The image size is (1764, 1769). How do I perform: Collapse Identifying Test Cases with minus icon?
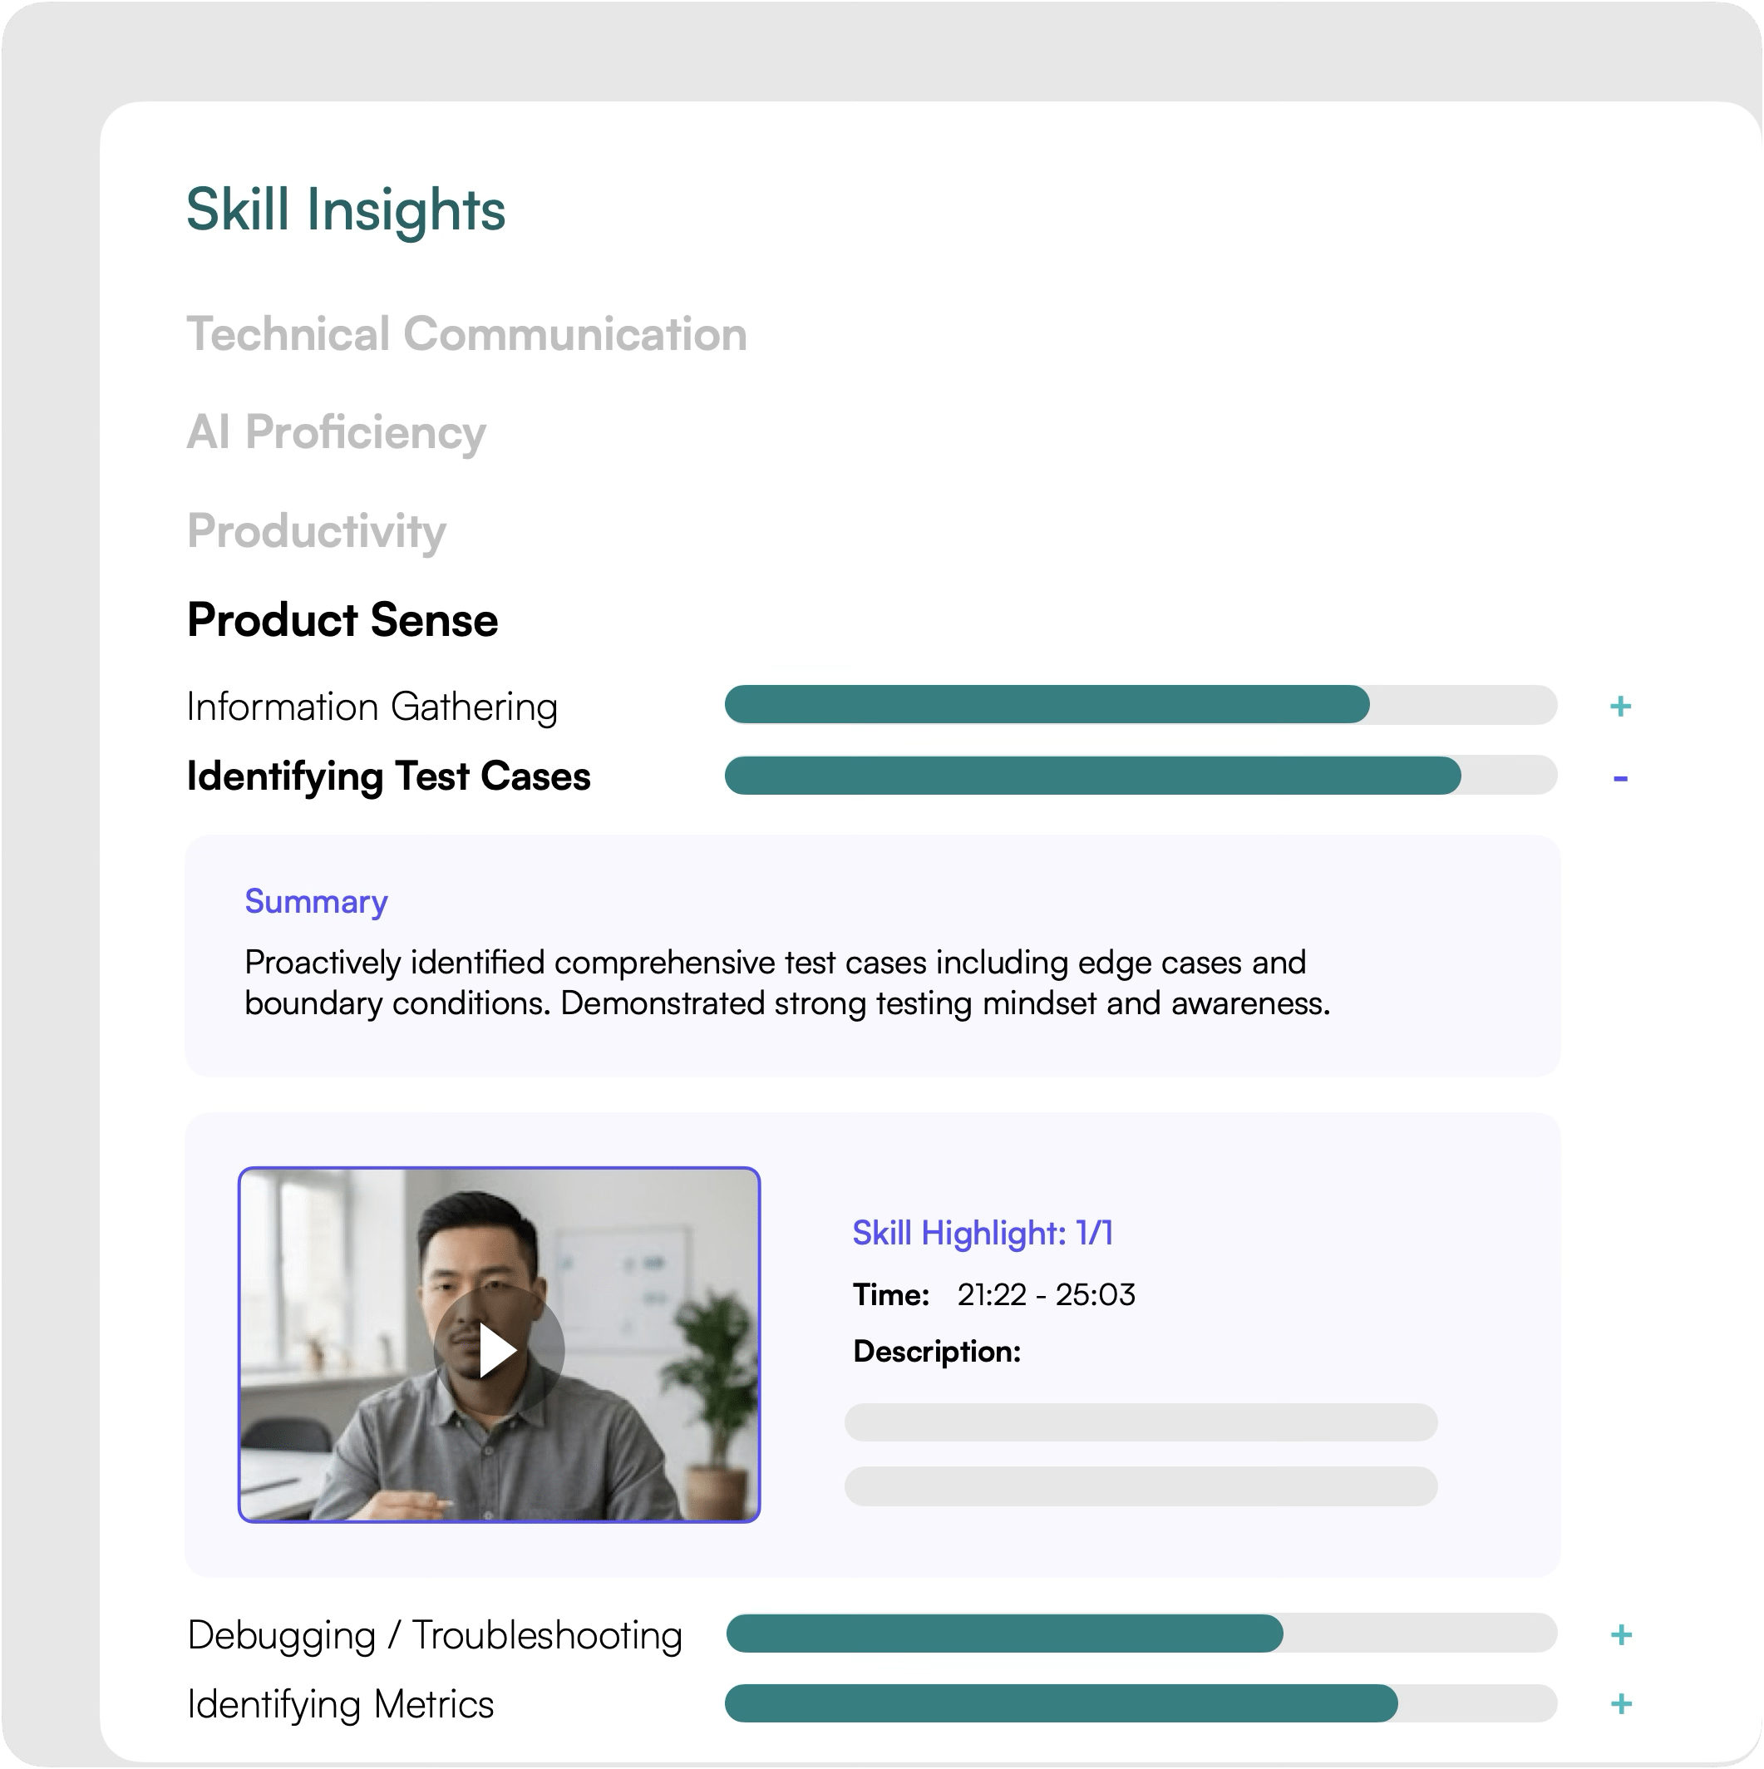point(1619,778)
